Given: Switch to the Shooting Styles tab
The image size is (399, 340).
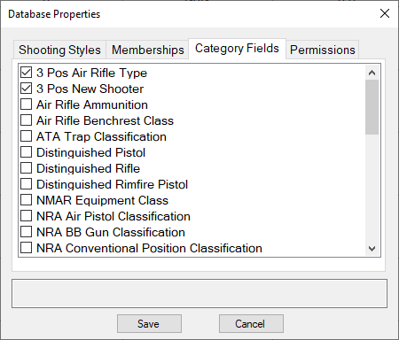Looking at the screenshot, I should [59, 50].
